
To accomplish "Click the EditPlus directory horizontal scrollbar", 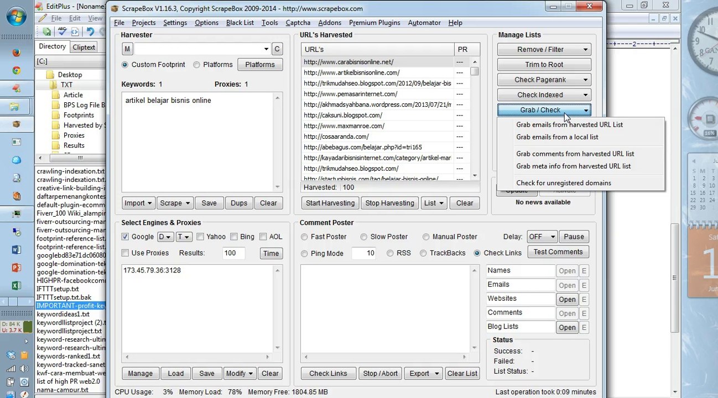I will pos(71,158).
